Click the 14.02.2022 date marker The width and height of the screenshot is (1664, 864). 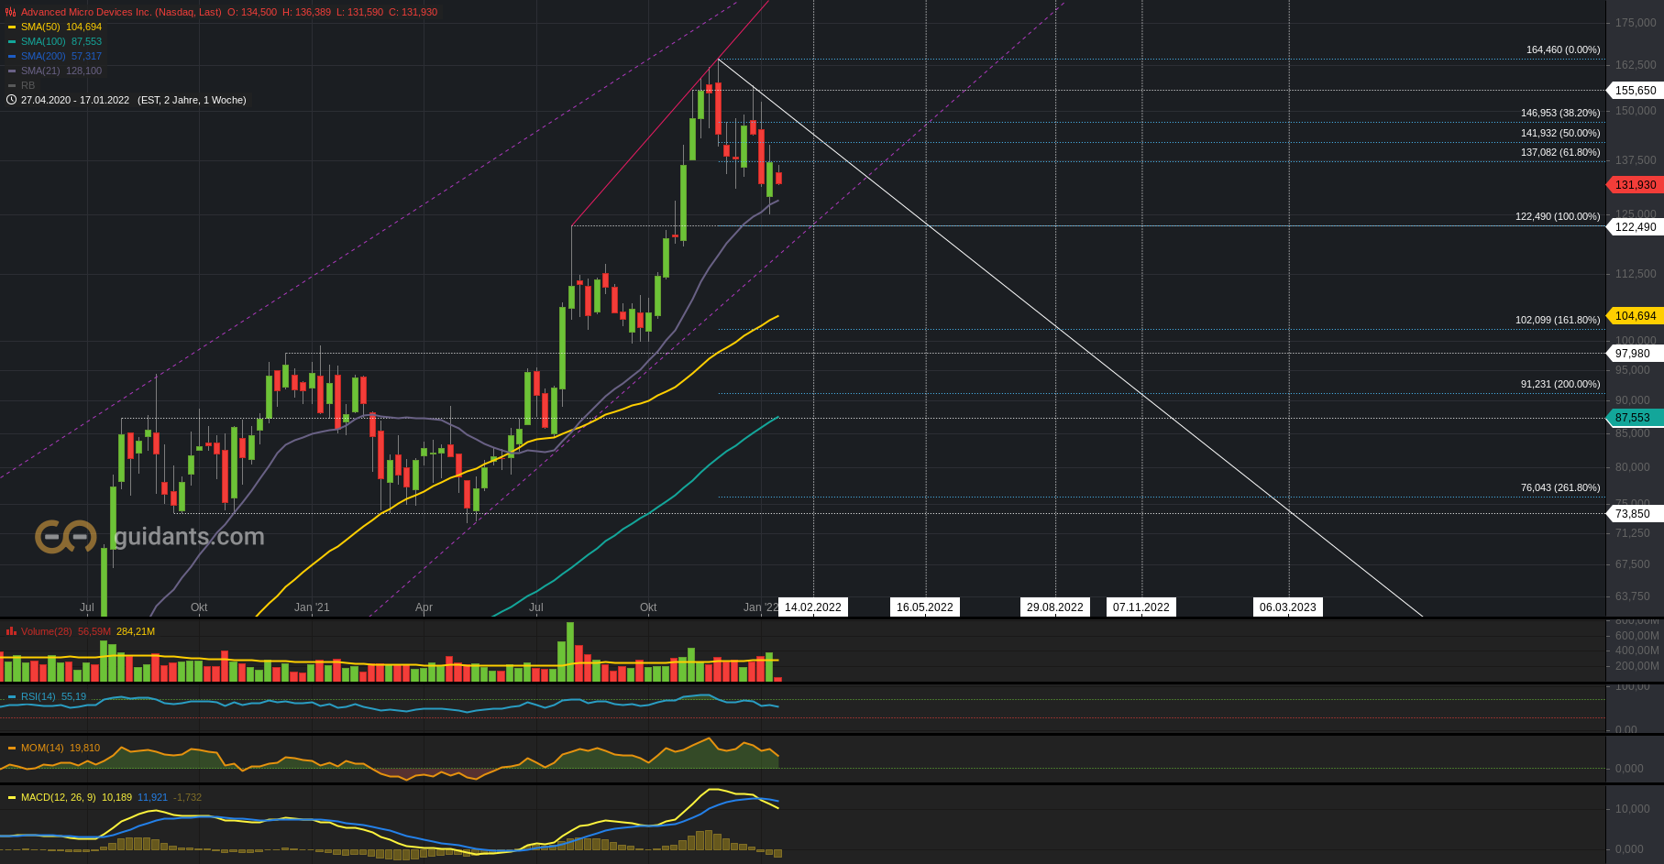click(813, 607)
